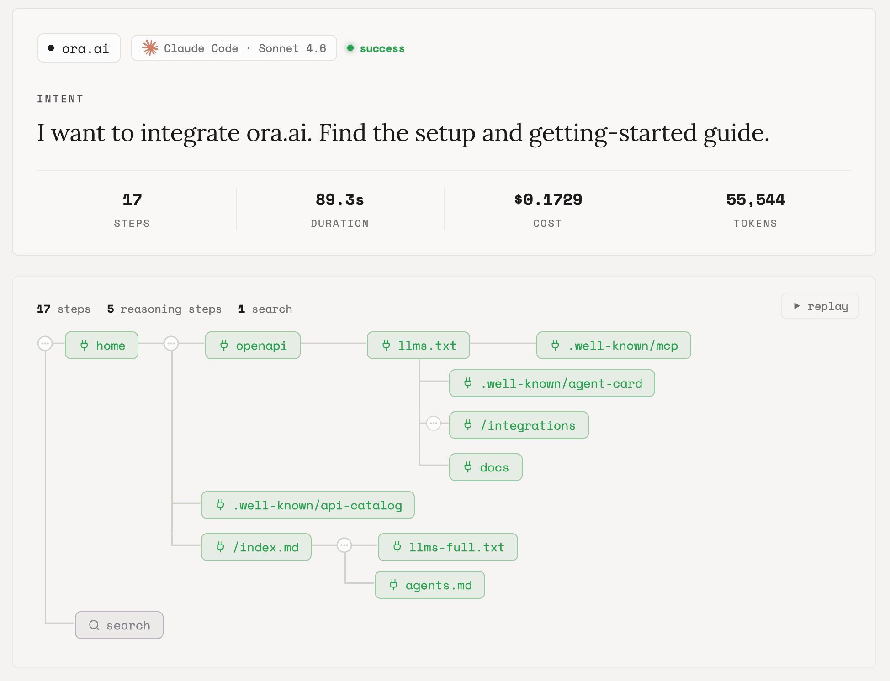890x681 pixels.
Task: Click plug icon in .well-known/mcp node
Action: tap(555, 345)
